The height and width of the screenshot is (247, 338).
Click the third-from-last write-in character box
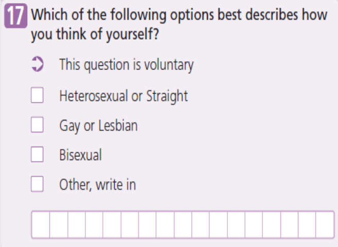pyautogui.click(x=290, y=224)
